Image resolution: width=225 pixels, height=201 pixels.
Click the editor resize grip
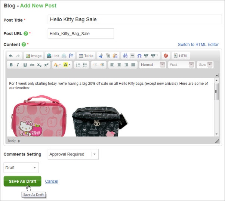click(x=217, y=141)
